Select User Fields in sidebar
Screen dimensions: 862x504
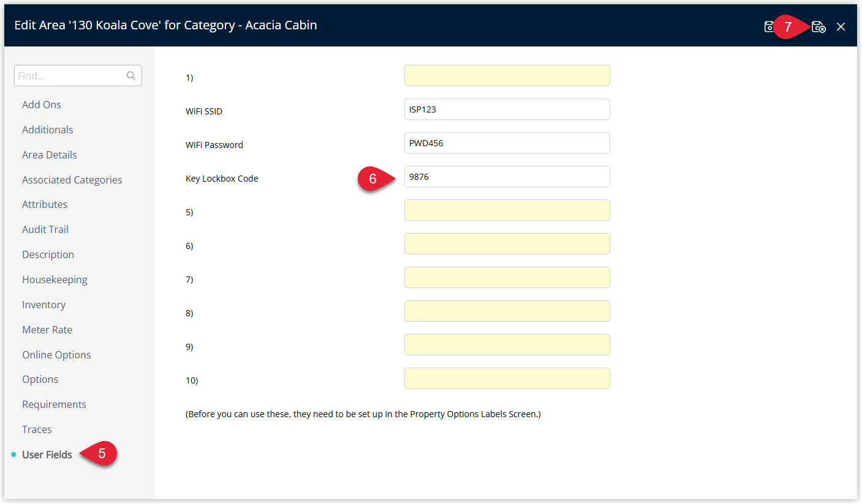47,454
